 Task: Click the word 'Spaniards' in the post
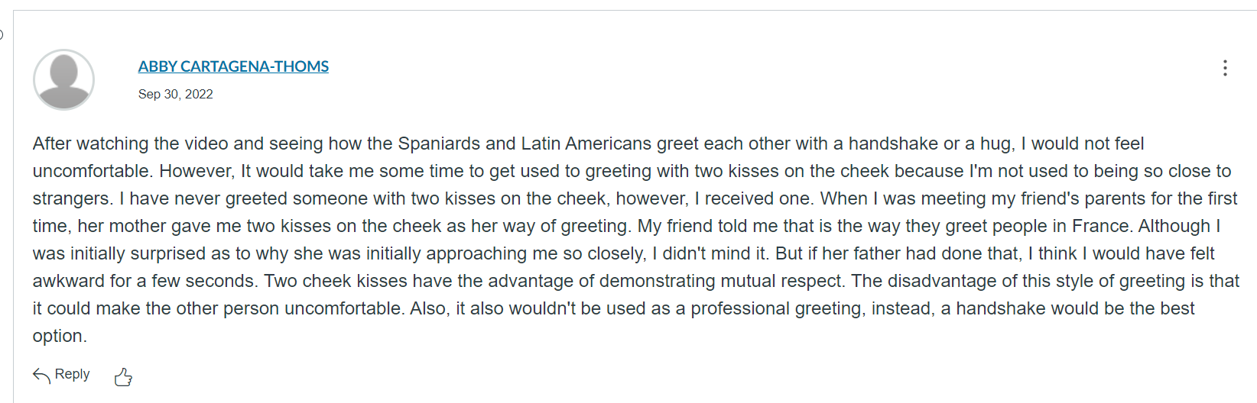tap(439, 144)
